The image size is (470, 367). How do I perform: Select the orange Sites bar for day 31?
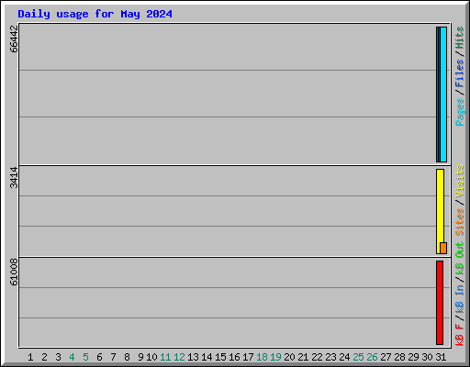[x=443, y=248]
